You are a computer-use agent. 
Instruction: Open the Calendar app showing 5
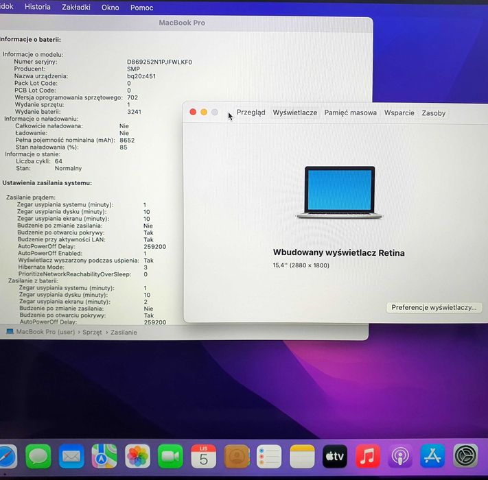(203, 457)
